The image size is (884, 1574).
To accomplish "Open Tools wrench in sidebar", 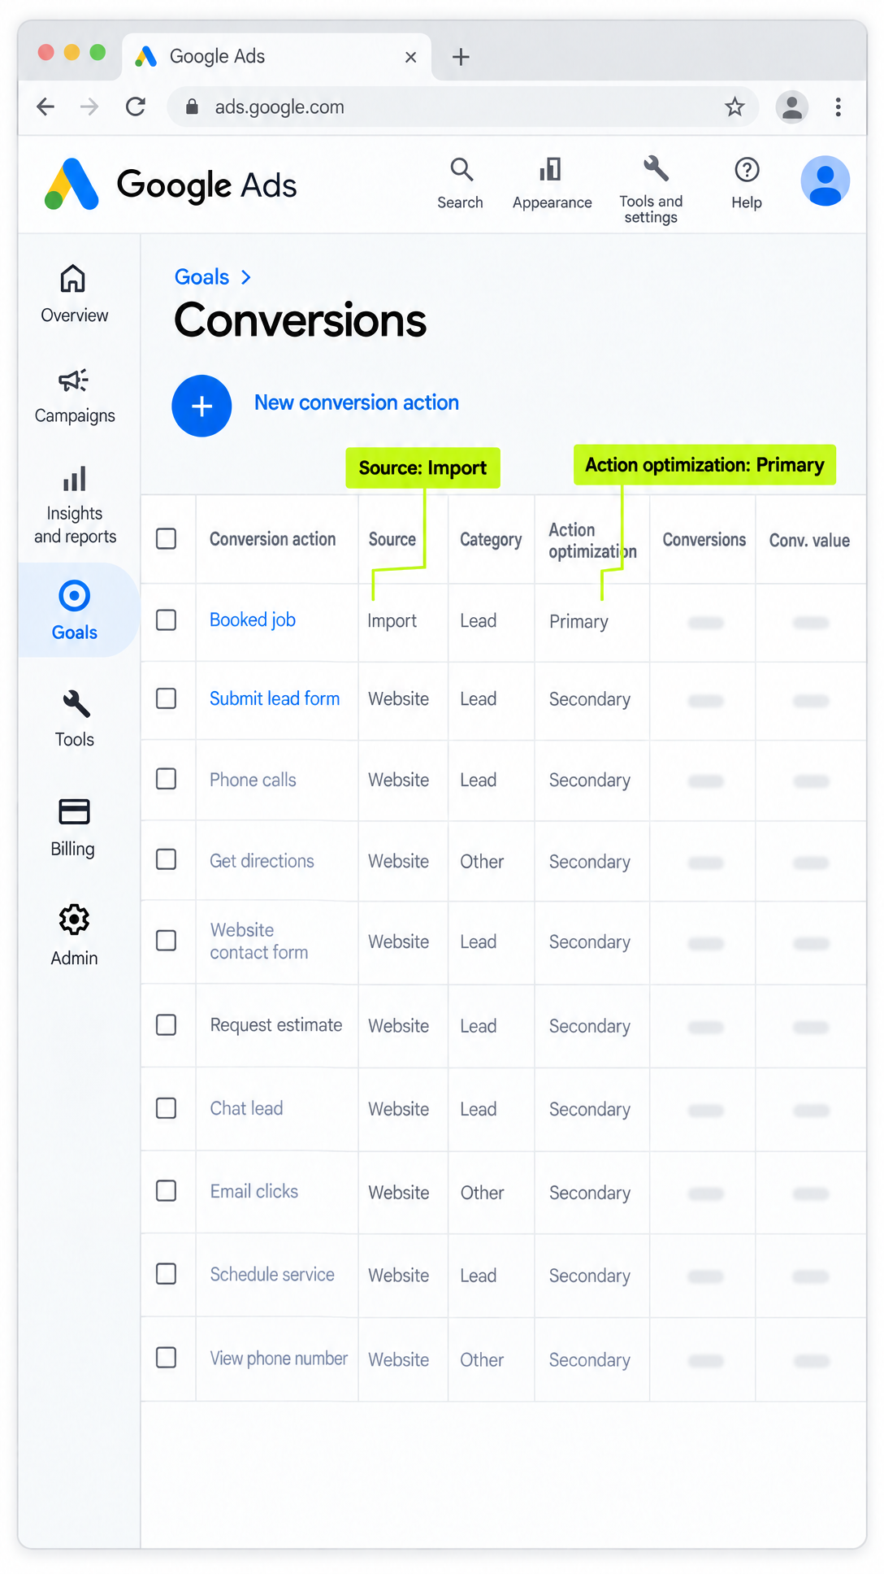I will point(75,719).
